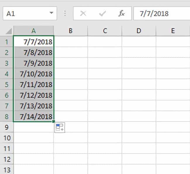Click cell A4 containing 7/10/2018

pos(34,74)
